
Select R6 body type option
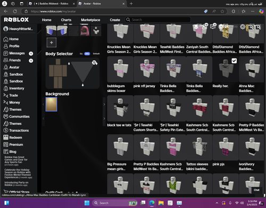pos(81,54)
